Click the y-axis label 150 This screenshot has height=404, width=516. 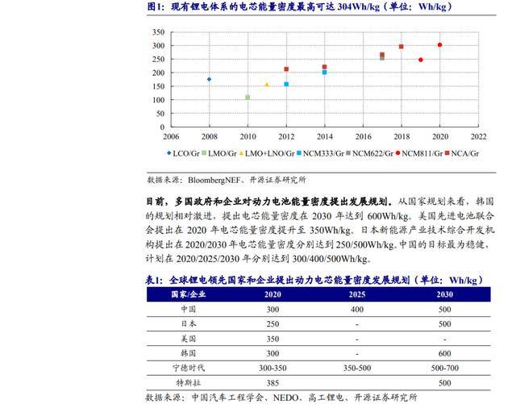click(x=158, y=86)
